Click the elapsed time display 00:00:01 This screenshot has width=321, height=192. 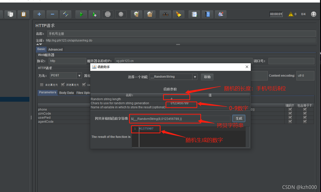tap(276, 14)
